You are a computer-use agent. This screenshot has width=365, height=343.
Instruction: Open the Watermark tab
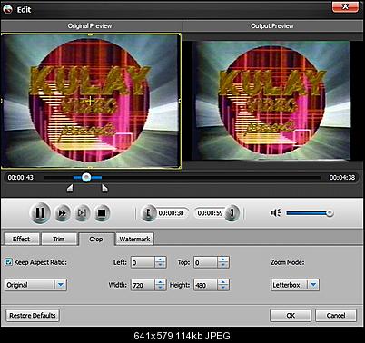point(134,239)
